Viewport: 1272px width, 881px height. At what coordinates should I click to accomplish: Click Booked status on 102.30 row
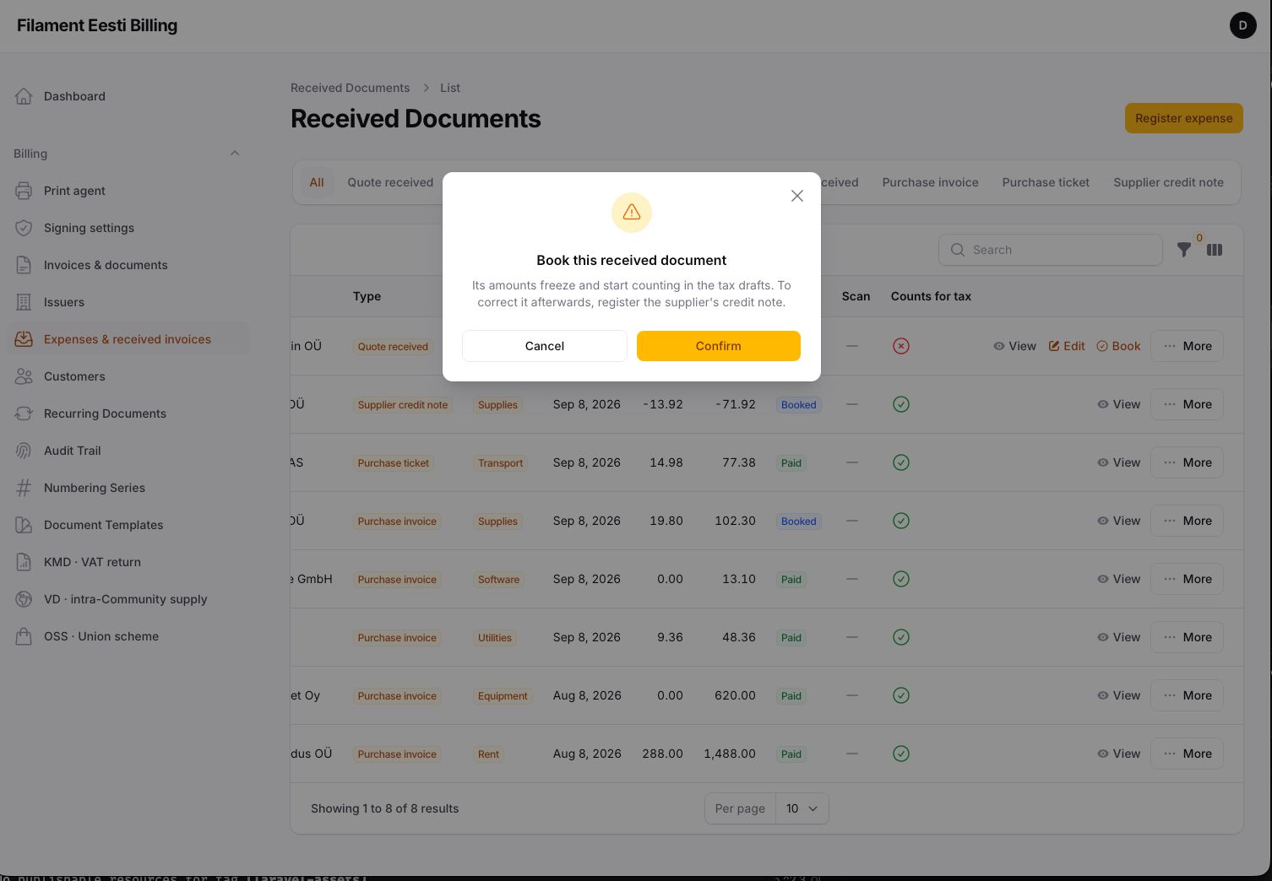(x=798, y=522)
